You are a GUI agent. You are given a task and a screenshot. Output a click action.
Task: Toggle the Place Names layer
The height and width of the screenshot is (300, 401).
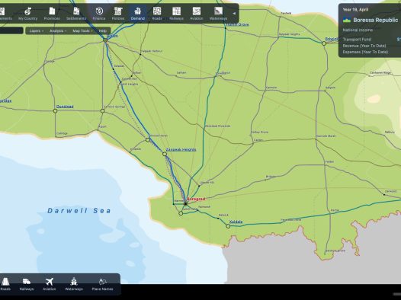(102, 284)
